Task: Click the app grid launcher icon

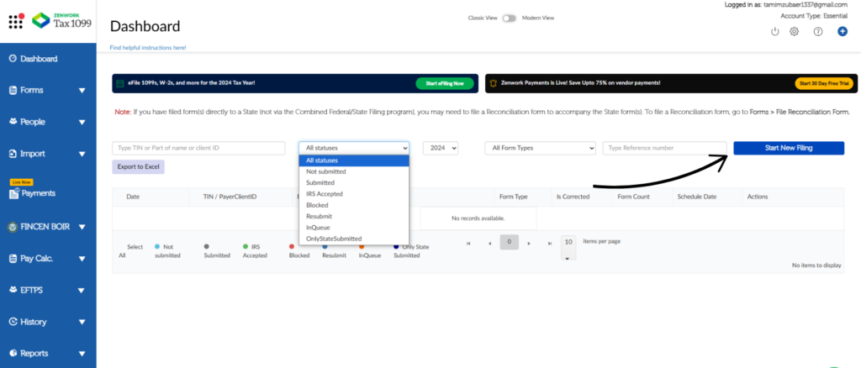Action: click(15, 20)
